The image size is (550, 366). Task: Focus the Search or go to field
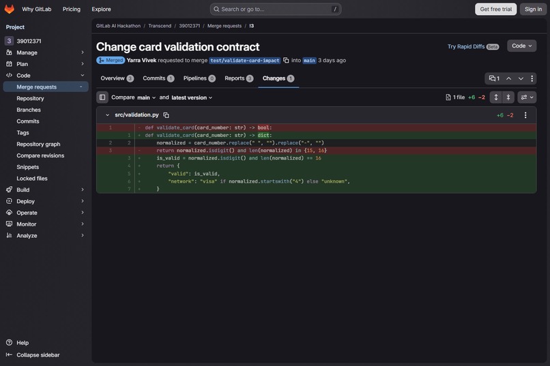tap(276, 9)
